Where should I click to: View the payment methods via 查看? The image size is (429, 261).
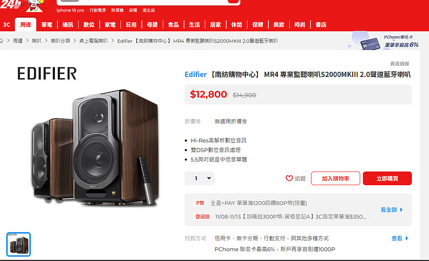pyautogui.click(x=397, y=238)
